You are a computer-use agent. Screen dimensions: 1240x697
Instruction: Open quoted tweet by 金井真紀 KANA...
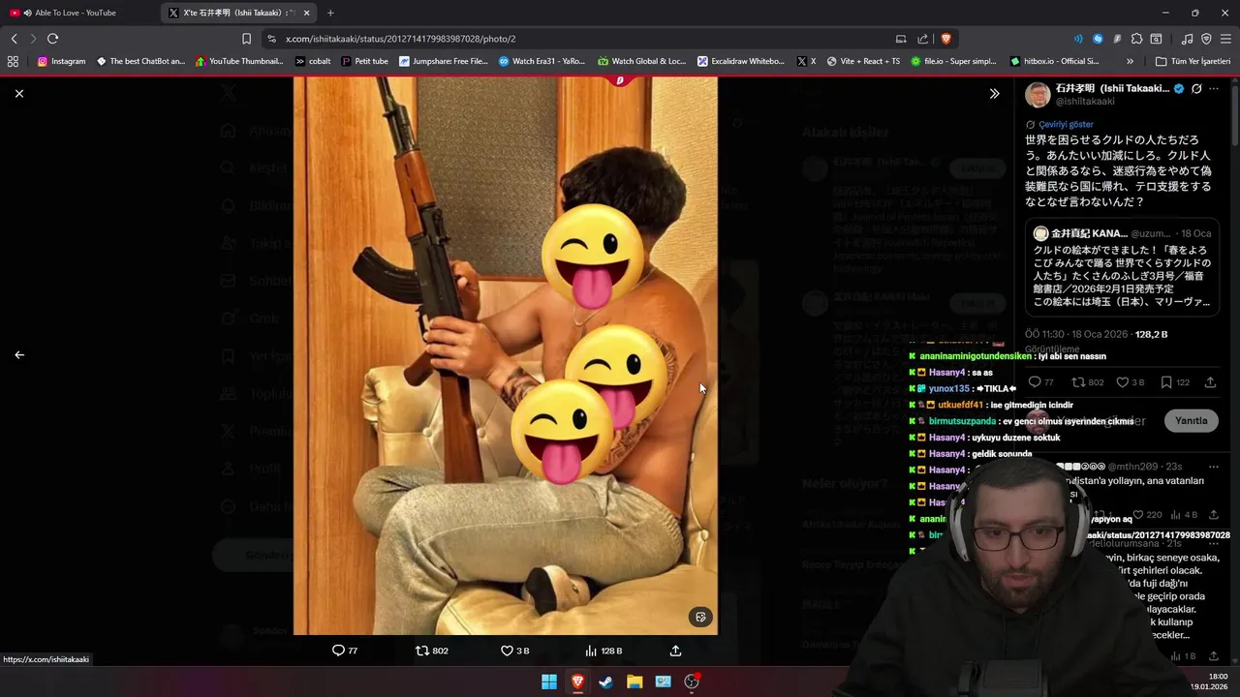(x=1123, y=267)
